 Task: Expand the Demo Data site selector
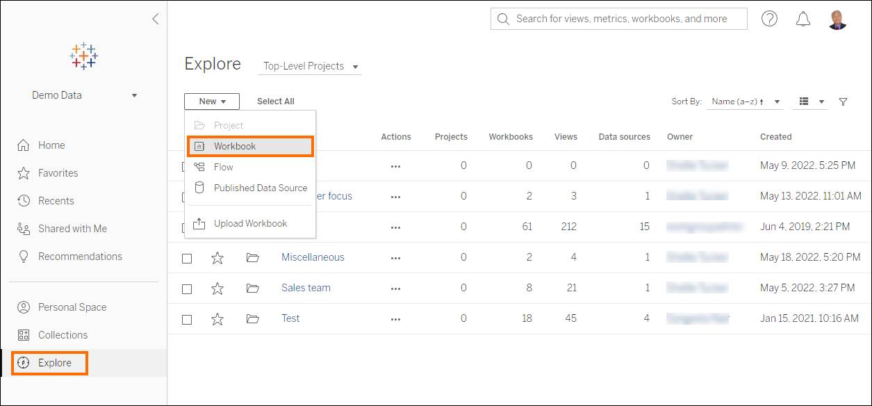pos(134,95)
